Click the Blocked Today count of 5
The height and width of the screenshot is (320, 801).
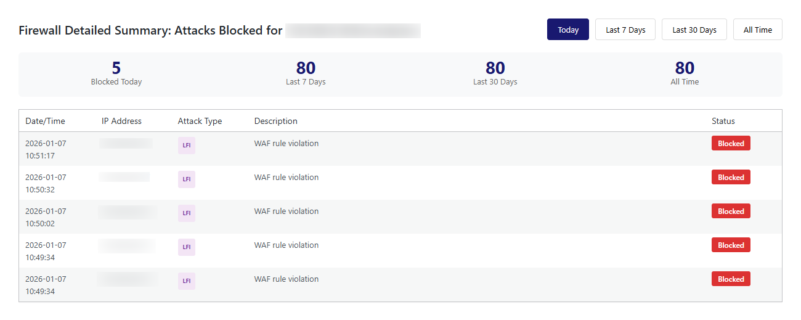[x=116, y=68]
